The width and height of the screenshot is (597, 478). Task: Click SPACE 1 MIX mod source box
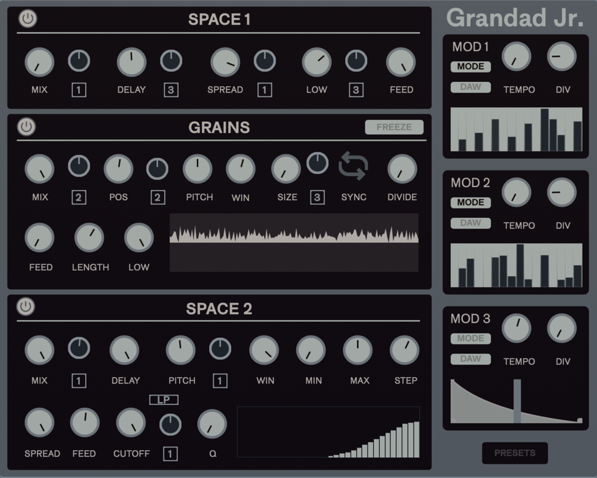tap(79, 90)
